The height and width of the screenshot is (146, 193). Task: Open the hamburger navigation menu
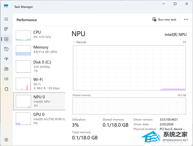[x=6, y=19]
